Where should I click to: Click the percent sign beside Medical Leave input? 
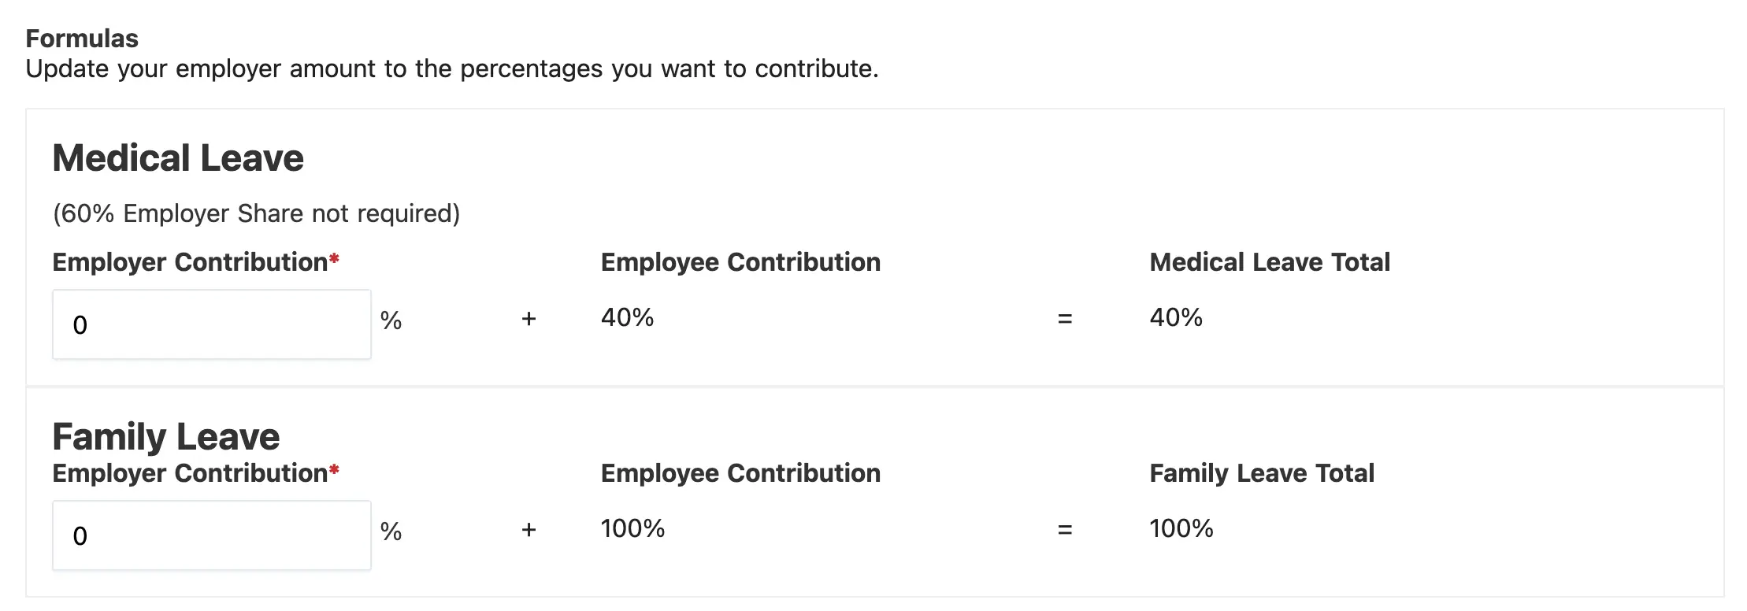[391, 320]
